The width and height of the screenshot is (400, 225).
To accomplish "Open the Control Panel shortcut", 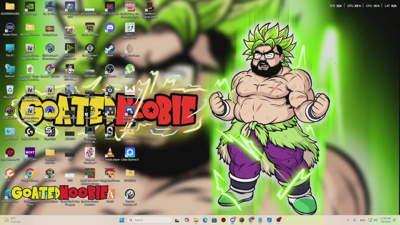I will pos(10,134).
